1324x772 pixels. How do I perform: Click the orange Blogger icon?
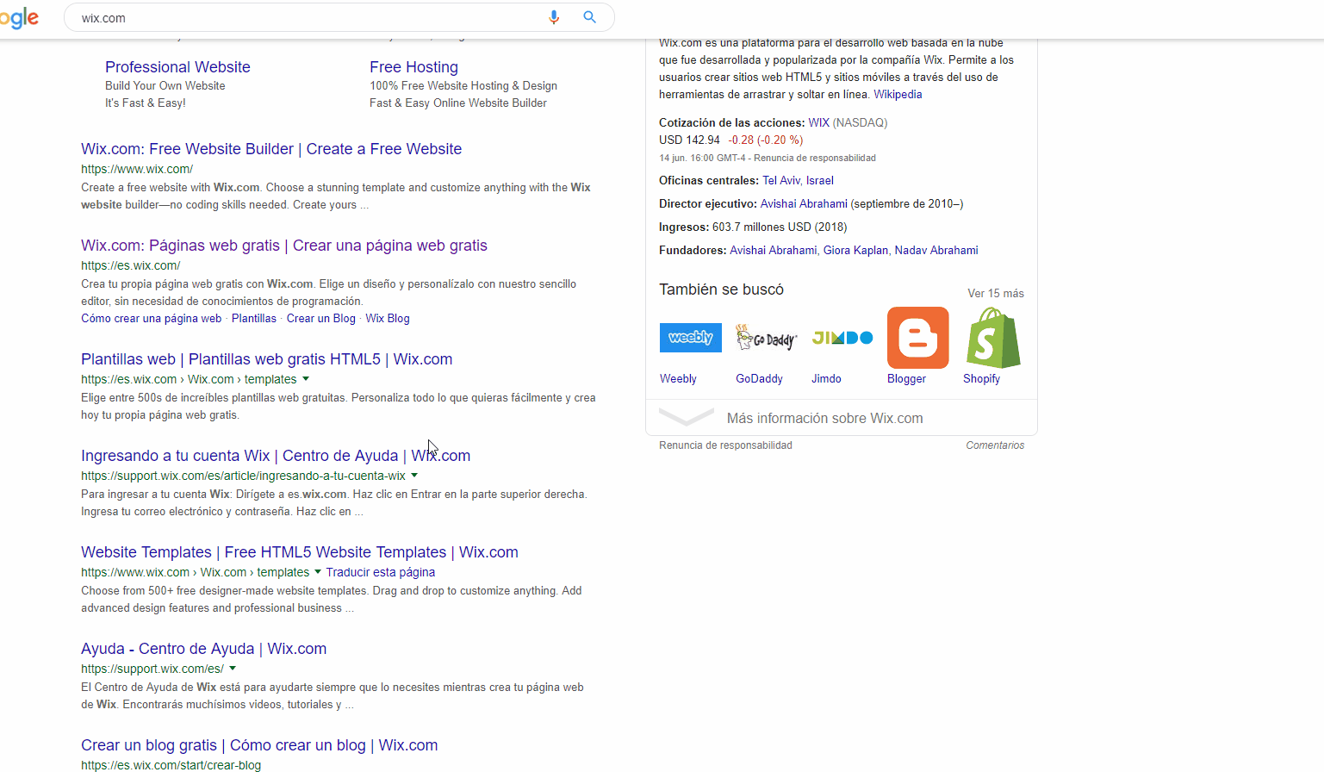coord(917,338)
